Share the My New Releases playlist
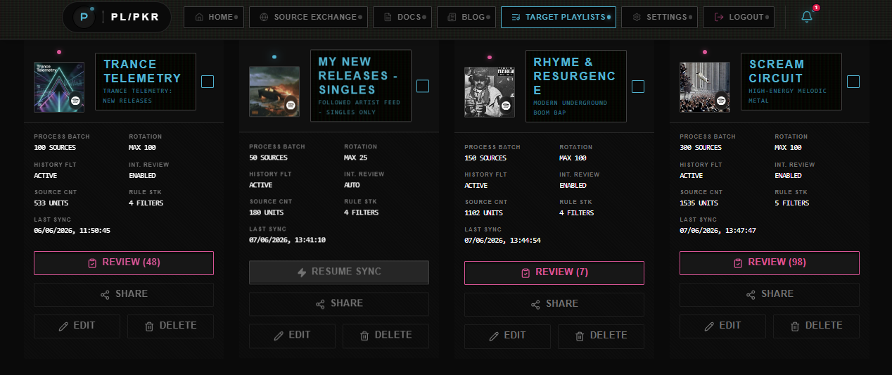Screen dimensions: 892x375 pyautogui.click(x=339, y=304)
